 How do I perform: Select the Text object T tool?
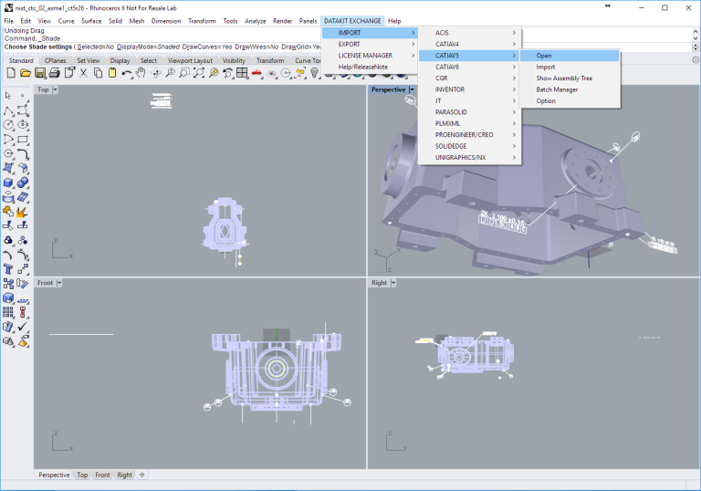(8, 268)
